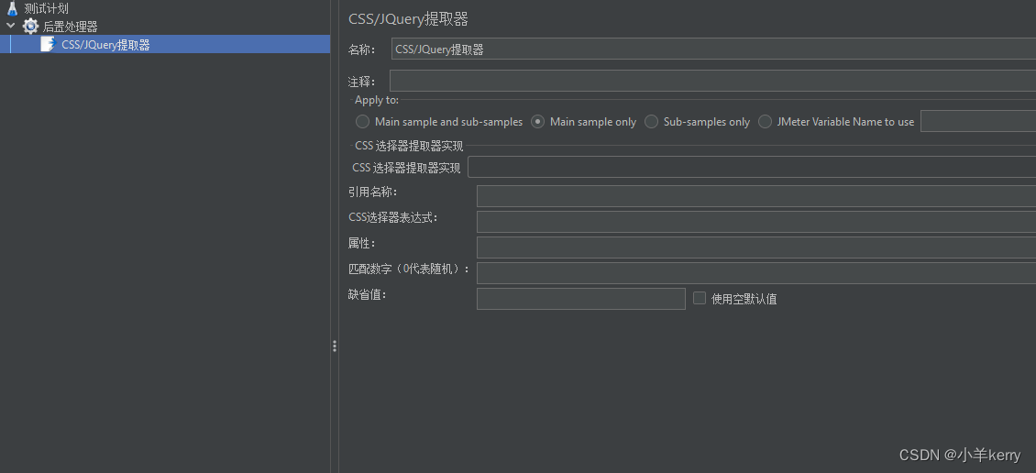The width and height of the screenshot is (1036, 473).
Task: Click the 引用名称 input field
Action: point(756,196)
